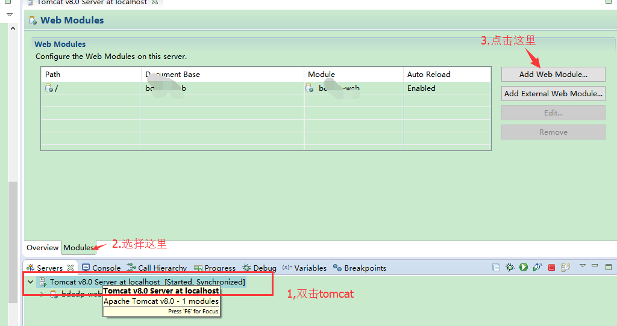Collapse the Tomcat v8.0 Server tree node
The height and width of the screenshot is (326, 617).
point(30,281)
